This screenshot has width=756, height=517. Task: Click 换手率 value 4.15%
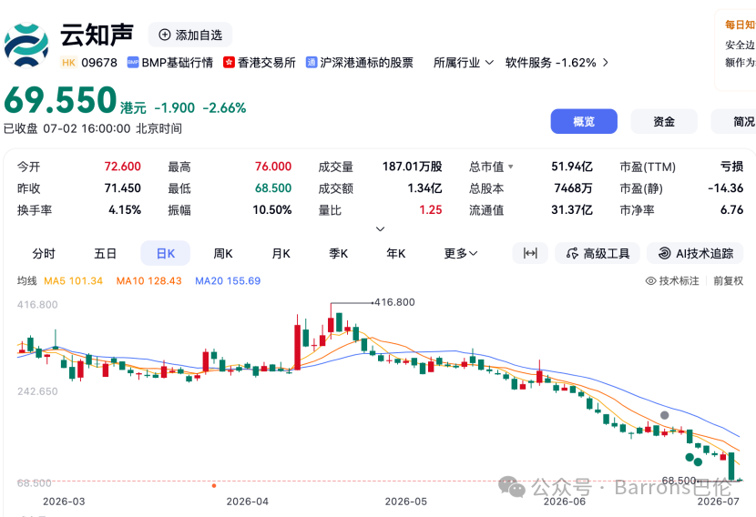(x=125, y=210)
